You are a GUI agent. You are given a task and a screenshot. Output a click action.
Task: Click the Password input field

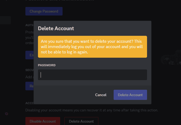[92, 75]
